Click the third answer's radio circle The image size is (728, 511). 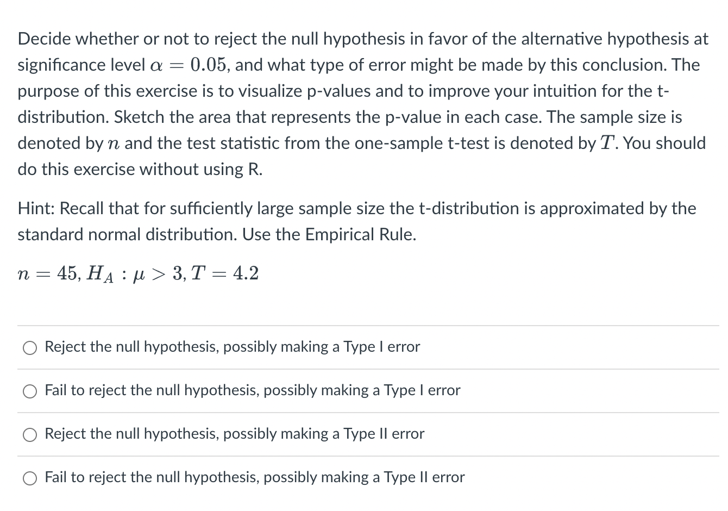(x=30, y=434)
